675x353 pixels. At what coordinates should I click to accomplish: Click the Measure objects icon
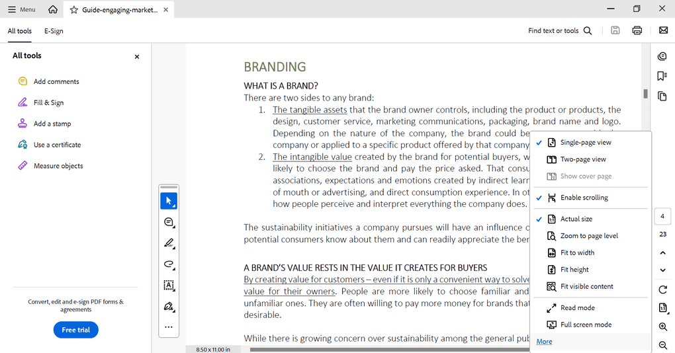(22, 165)
